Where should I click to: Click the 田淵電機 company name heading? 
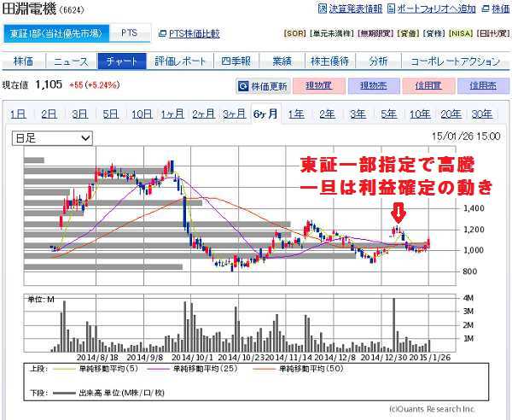coord(29,9)
